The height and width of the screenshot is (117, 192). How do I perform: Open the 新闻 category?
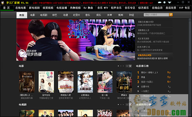click(x=121, y=15)
